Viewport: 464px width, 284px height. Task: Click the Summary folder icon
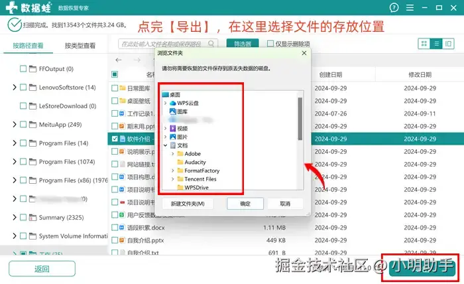click(33, 218)
